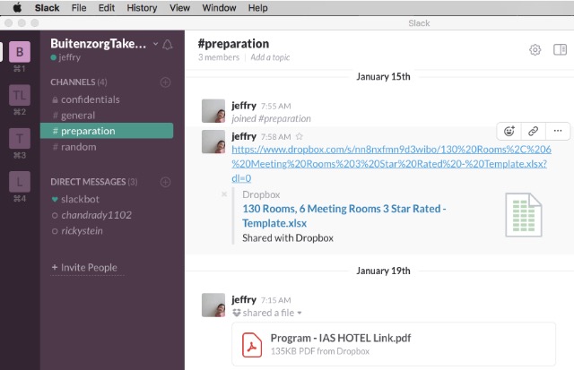Expand the shared a file dropdown arrow
Screen dimensions: 574x370
[x=300, y=313]
